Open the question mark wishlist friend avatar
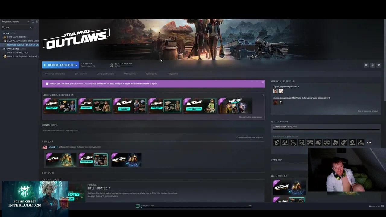The image size is (386, 217). coord(281,102)
